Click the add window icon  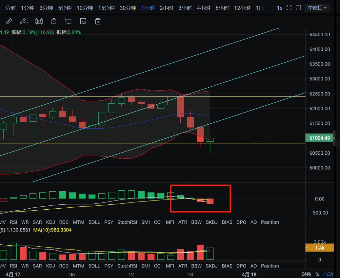tap(298, 8)
